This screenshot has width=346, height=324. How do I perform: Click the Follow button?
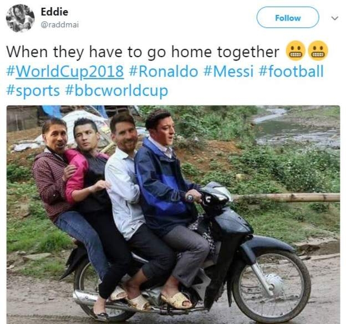point(288,17)
